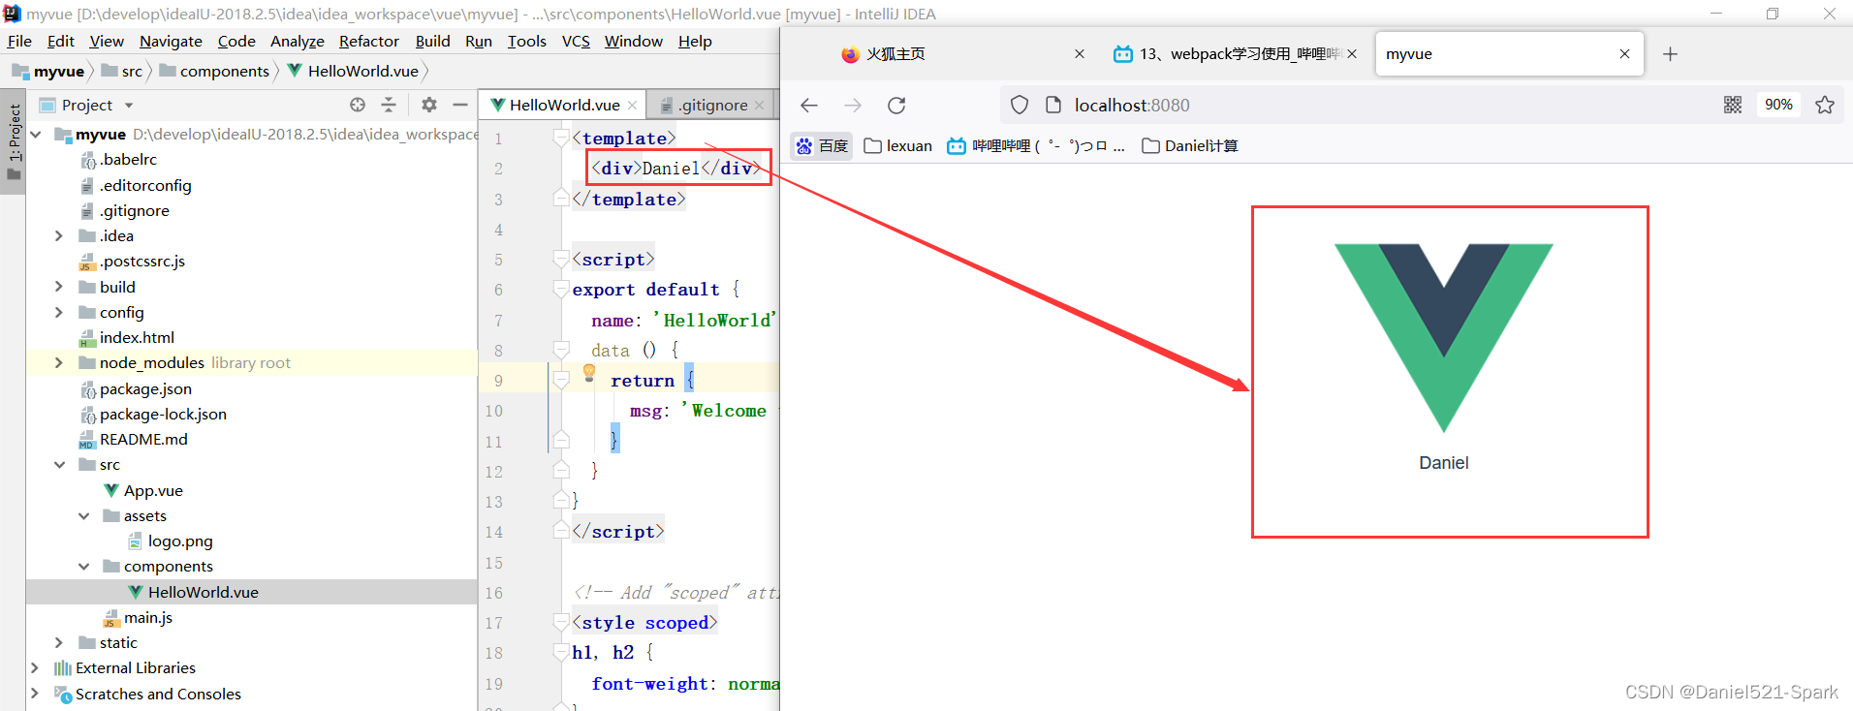Viewport: 1853px width, 711px height.
Task: Open the Refactor menu
Action: coord(368,41)
